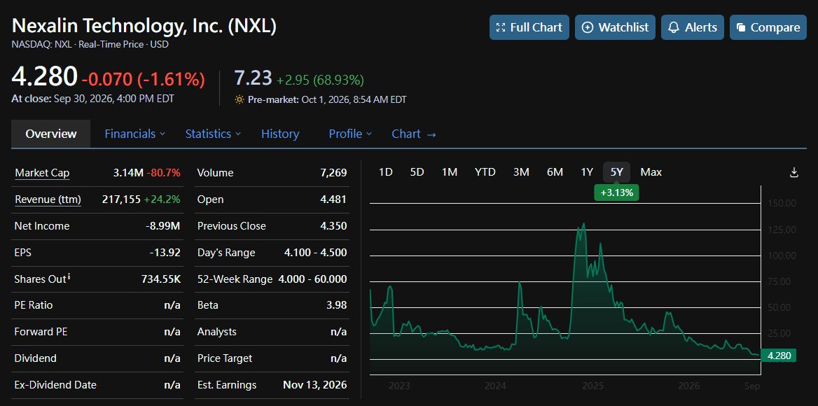Viewport: 818px width, 406px height.
Task: Select the 1Y chart range
Action: 587,172
